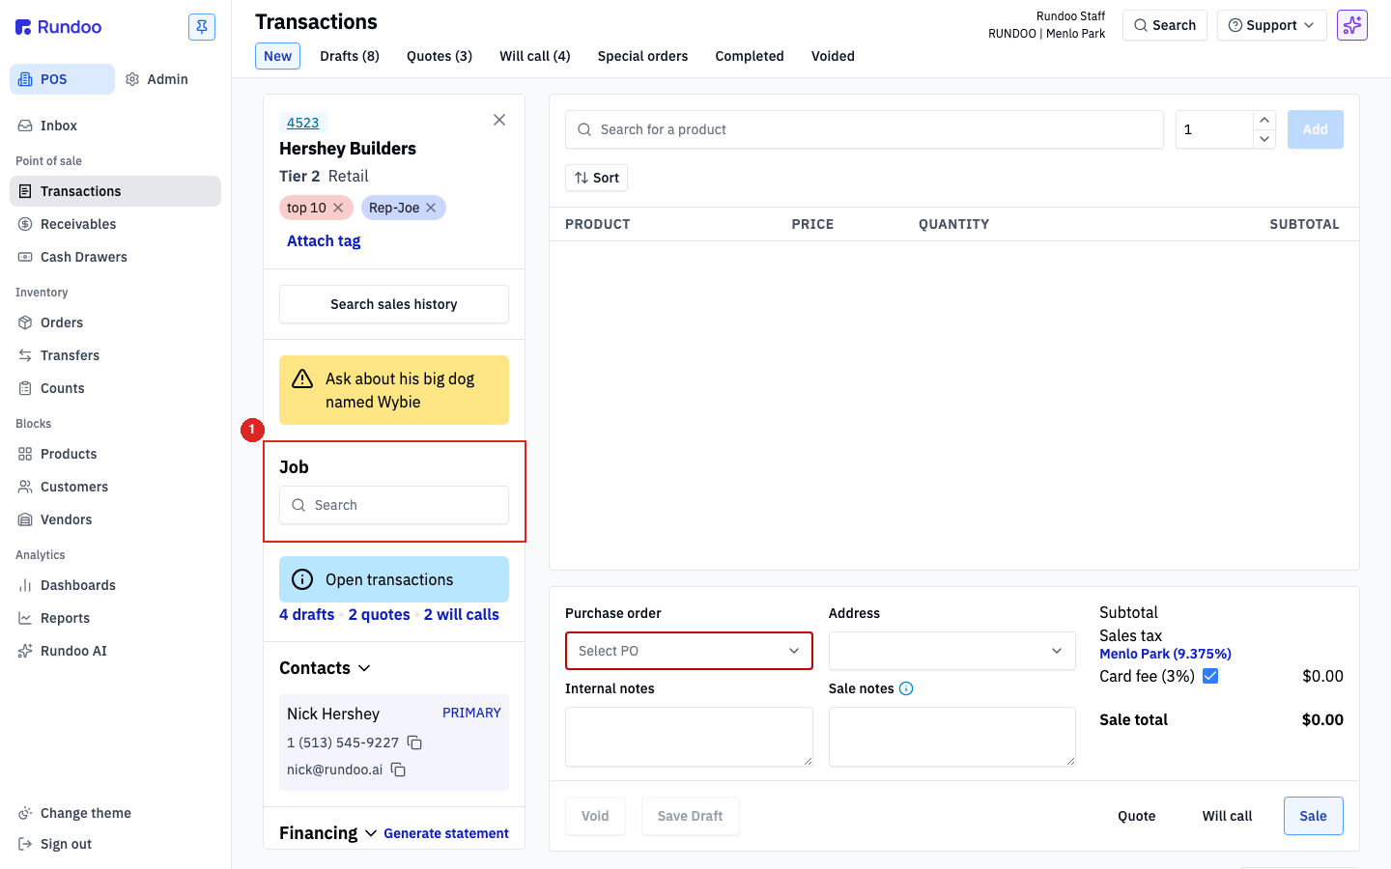Click the pin sidebar icon
Screen dimensions: 1391x869
202,27
